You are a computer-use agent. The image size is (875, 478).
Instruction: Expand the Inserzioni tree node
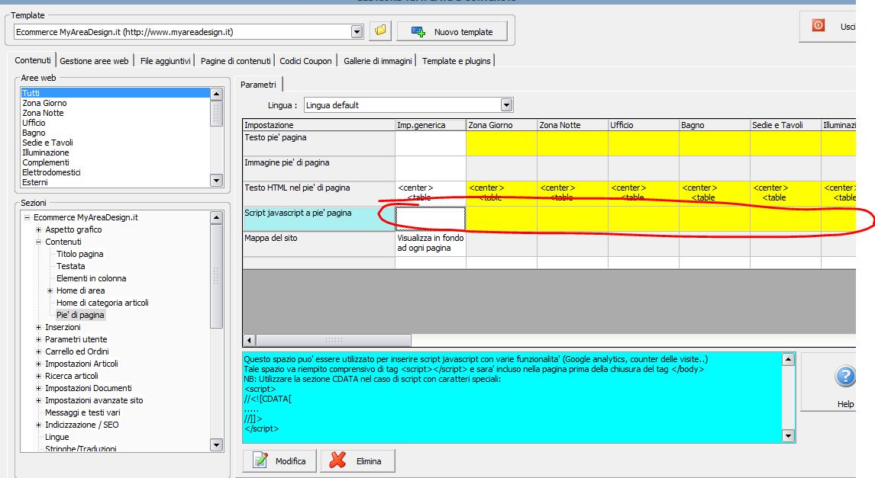point(38,328)
